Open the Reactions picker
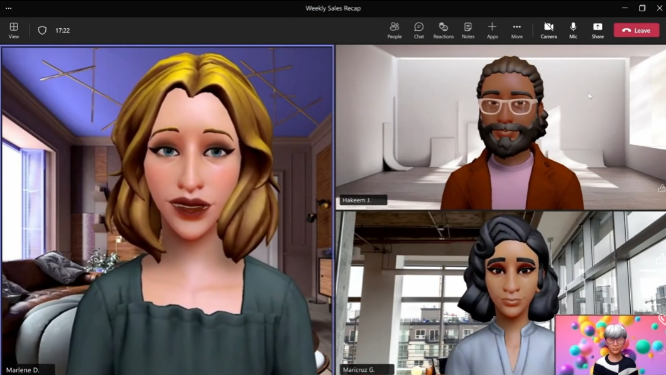Image resolution: width=666 pixels, height=375 pixels. [x=443, y=30]
